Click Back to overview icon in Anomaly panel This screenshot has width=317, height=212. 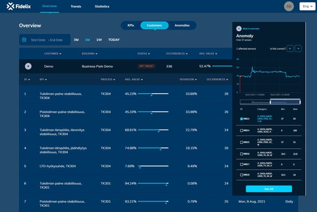[238, 28]
